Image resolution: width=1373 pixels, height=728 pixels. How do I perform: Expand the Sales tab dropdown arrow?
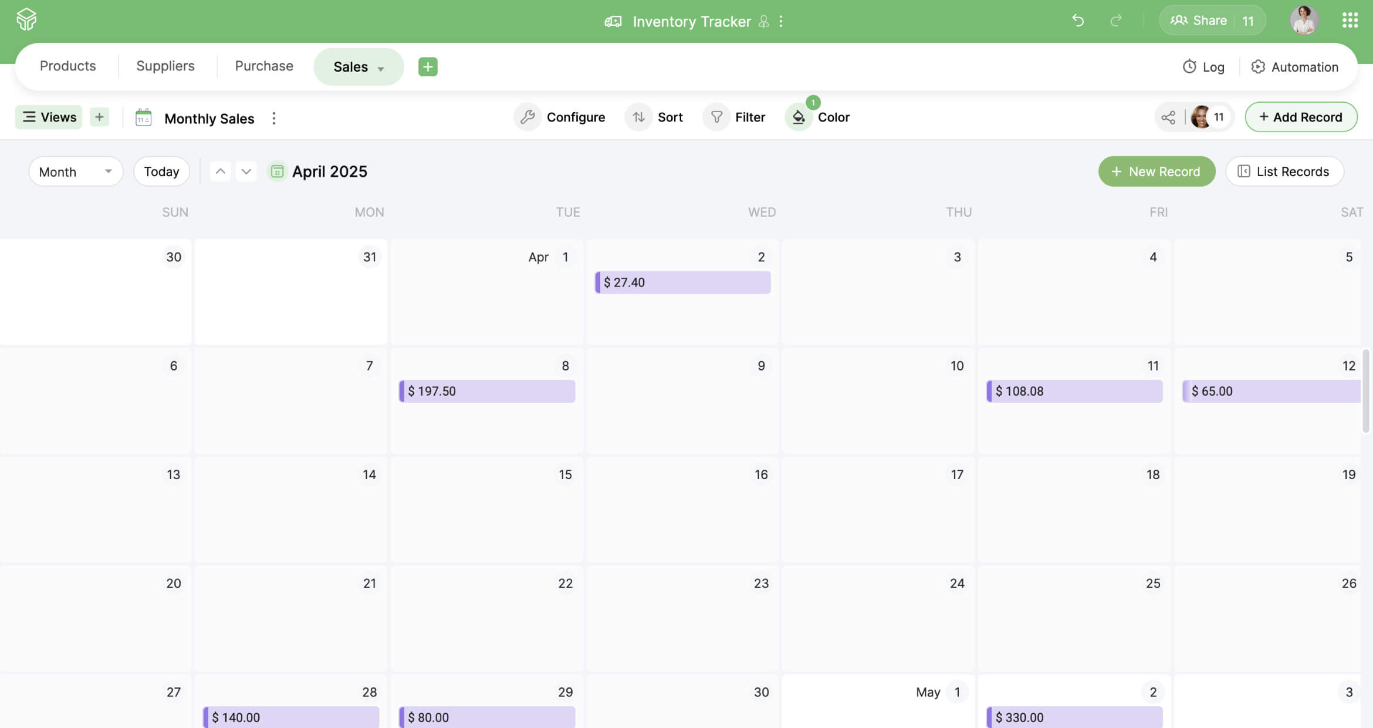click(381, 69)
